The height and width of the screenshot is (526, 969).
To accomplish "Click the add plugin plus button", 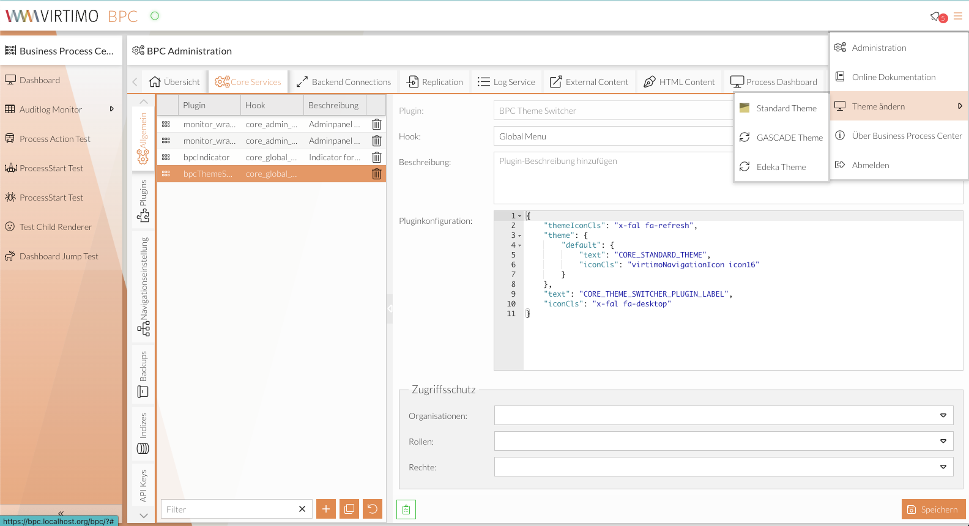I will 326,509.
